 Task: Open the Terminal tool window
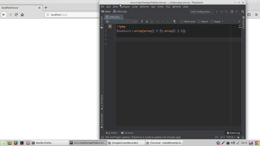(x=127, y=133)
